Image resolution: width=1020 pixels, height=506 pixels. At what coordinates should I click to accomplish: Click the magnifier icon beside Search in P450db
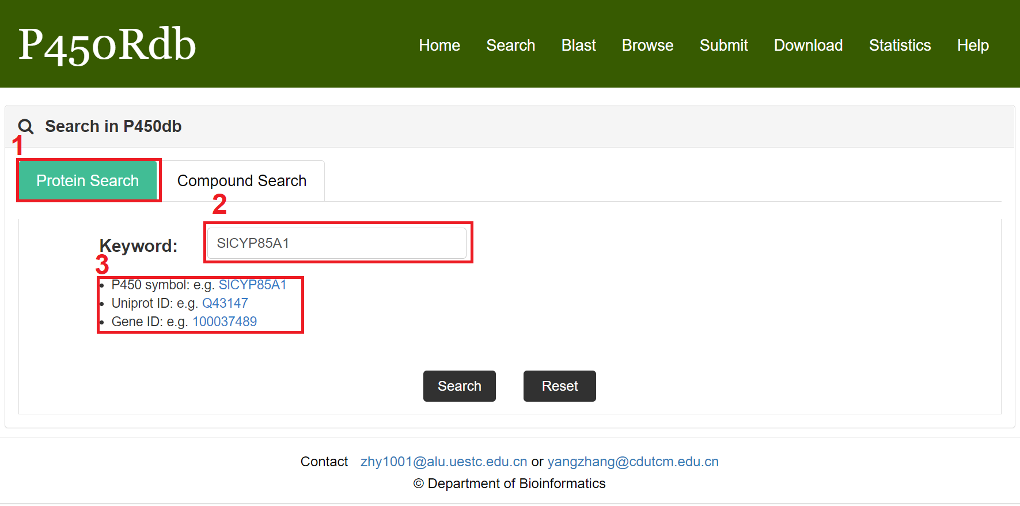coord(26,126)
